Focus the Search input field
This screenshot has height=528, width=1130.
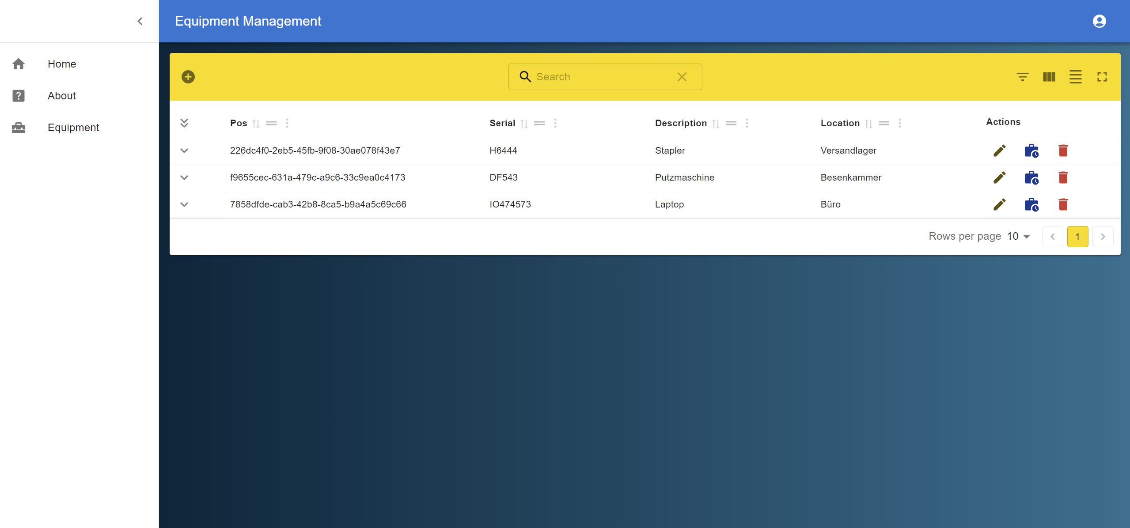click(x=605, y=77)
